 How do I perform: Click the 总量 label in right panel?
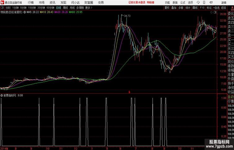(x=231, y=75)
